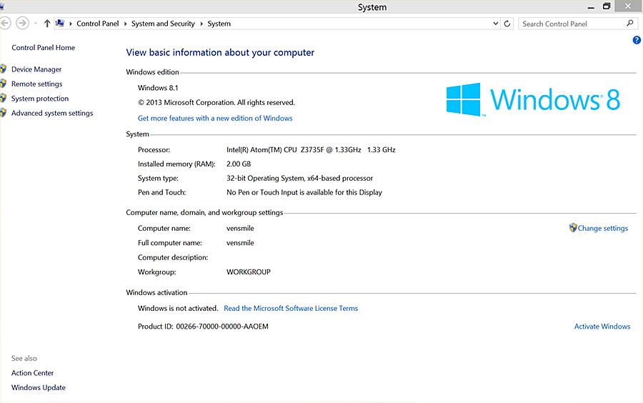
Task: Click Activate Windows link
Action: (x=602, y=327)
